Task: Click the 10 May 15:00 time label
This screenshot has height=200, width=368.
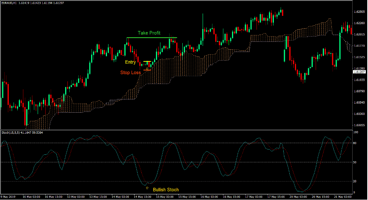Action: coord(53,197)
